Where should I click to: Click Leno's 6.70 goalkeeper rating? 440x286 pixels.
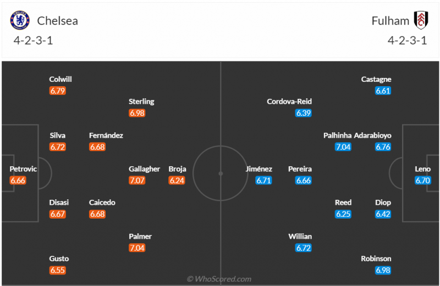423,180
